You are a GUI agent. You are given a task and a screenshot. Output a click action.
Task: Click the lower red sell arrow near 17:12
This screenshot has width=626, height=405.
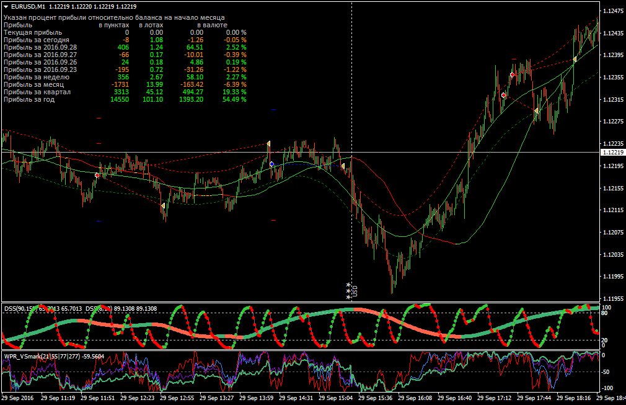504,95
